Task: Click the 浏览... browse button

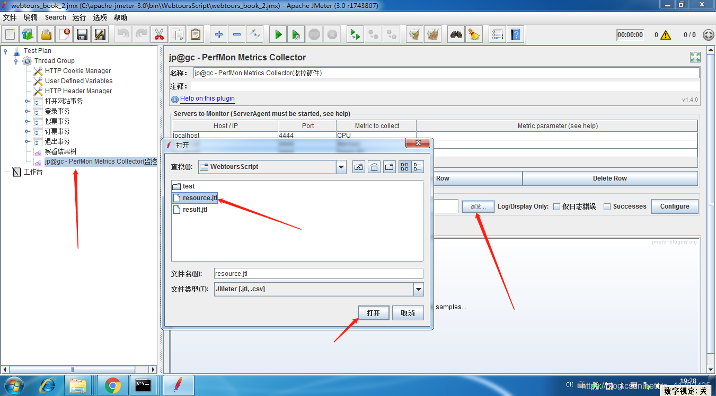Action: (478, 206)
